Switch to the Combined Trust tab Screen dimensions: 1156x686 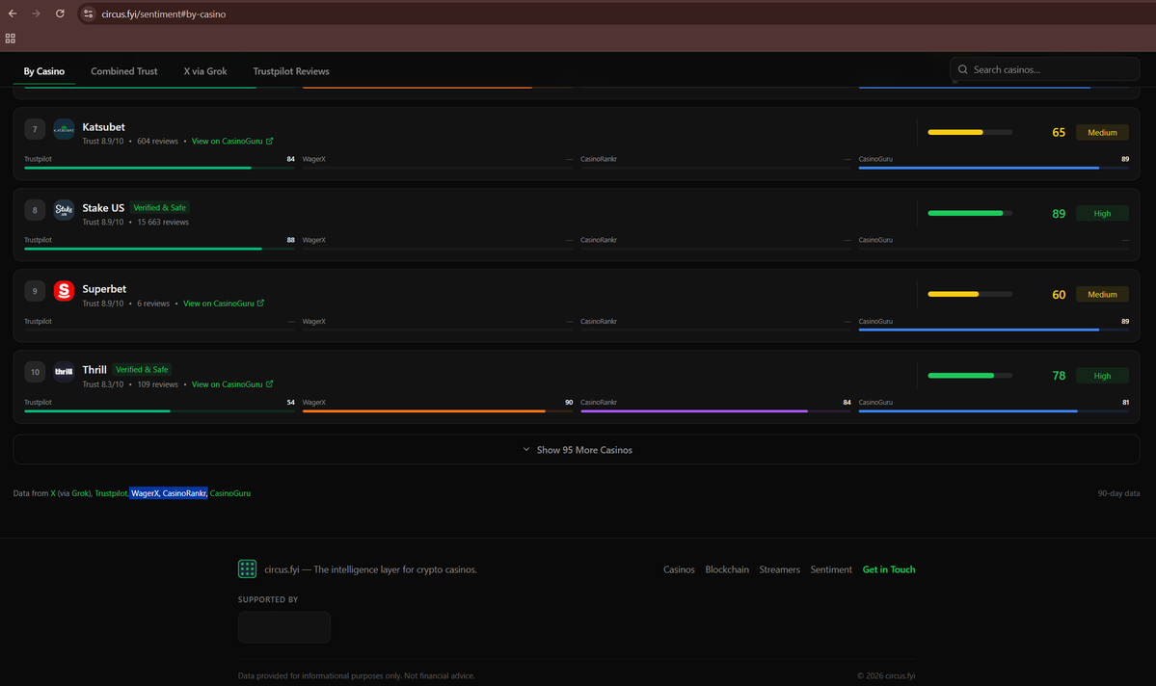click(123, 71)
